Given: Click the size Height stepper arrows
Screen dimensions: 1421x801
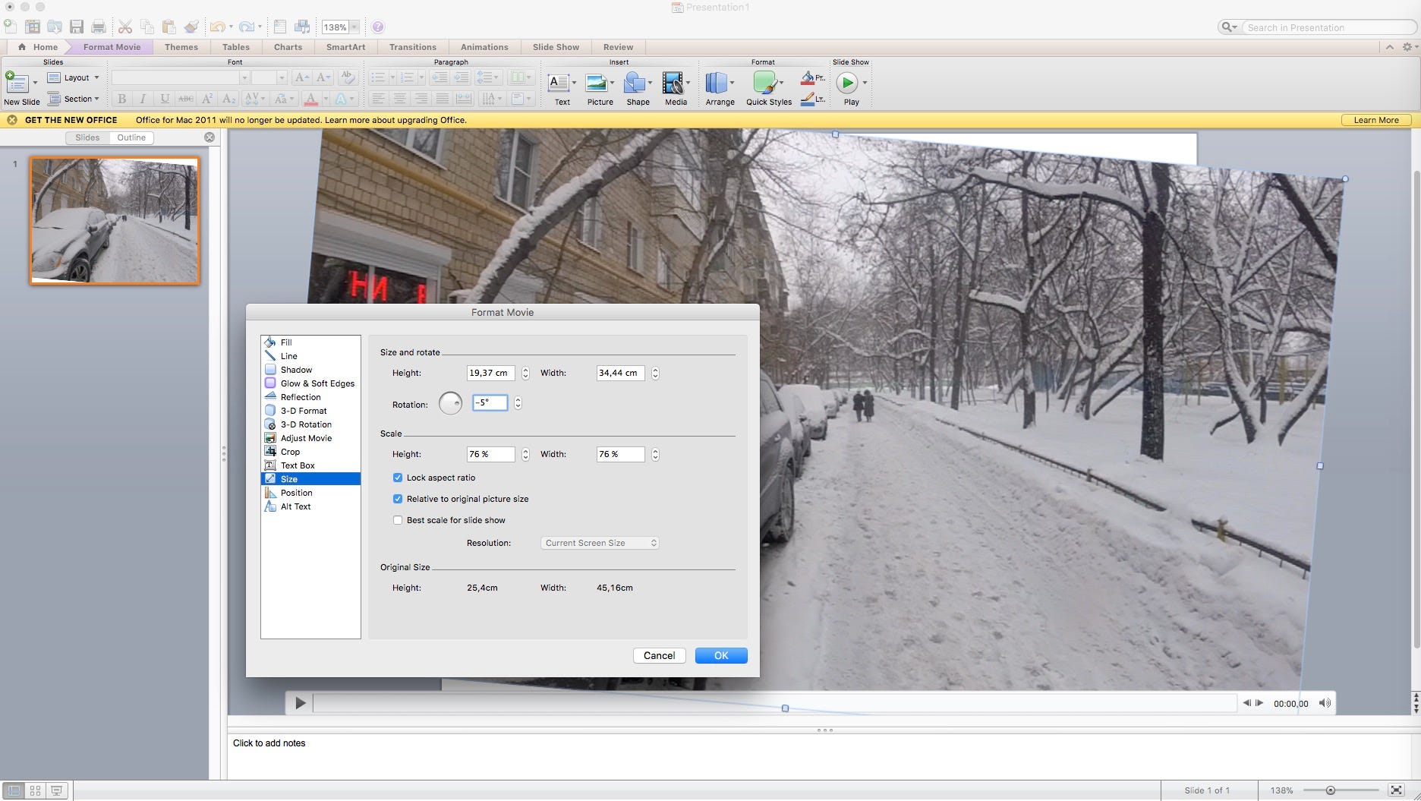Looking at the screenshot, I should [x=525, y=373].
